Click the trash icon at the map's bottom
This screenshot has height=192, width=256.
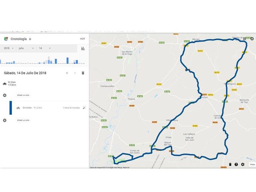(x=230, y=165)
